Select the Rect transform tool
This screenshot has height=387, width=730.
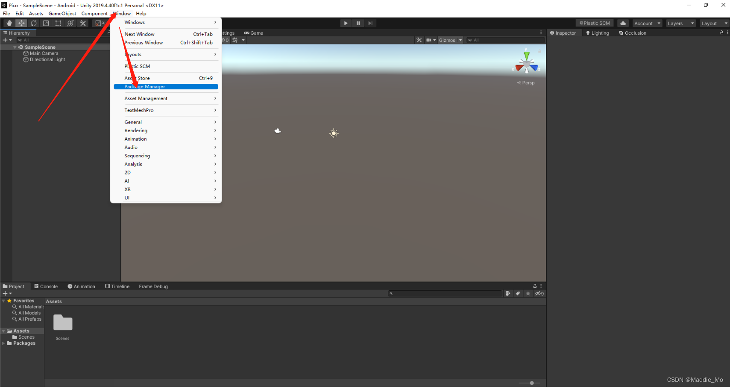pos(58,23)
